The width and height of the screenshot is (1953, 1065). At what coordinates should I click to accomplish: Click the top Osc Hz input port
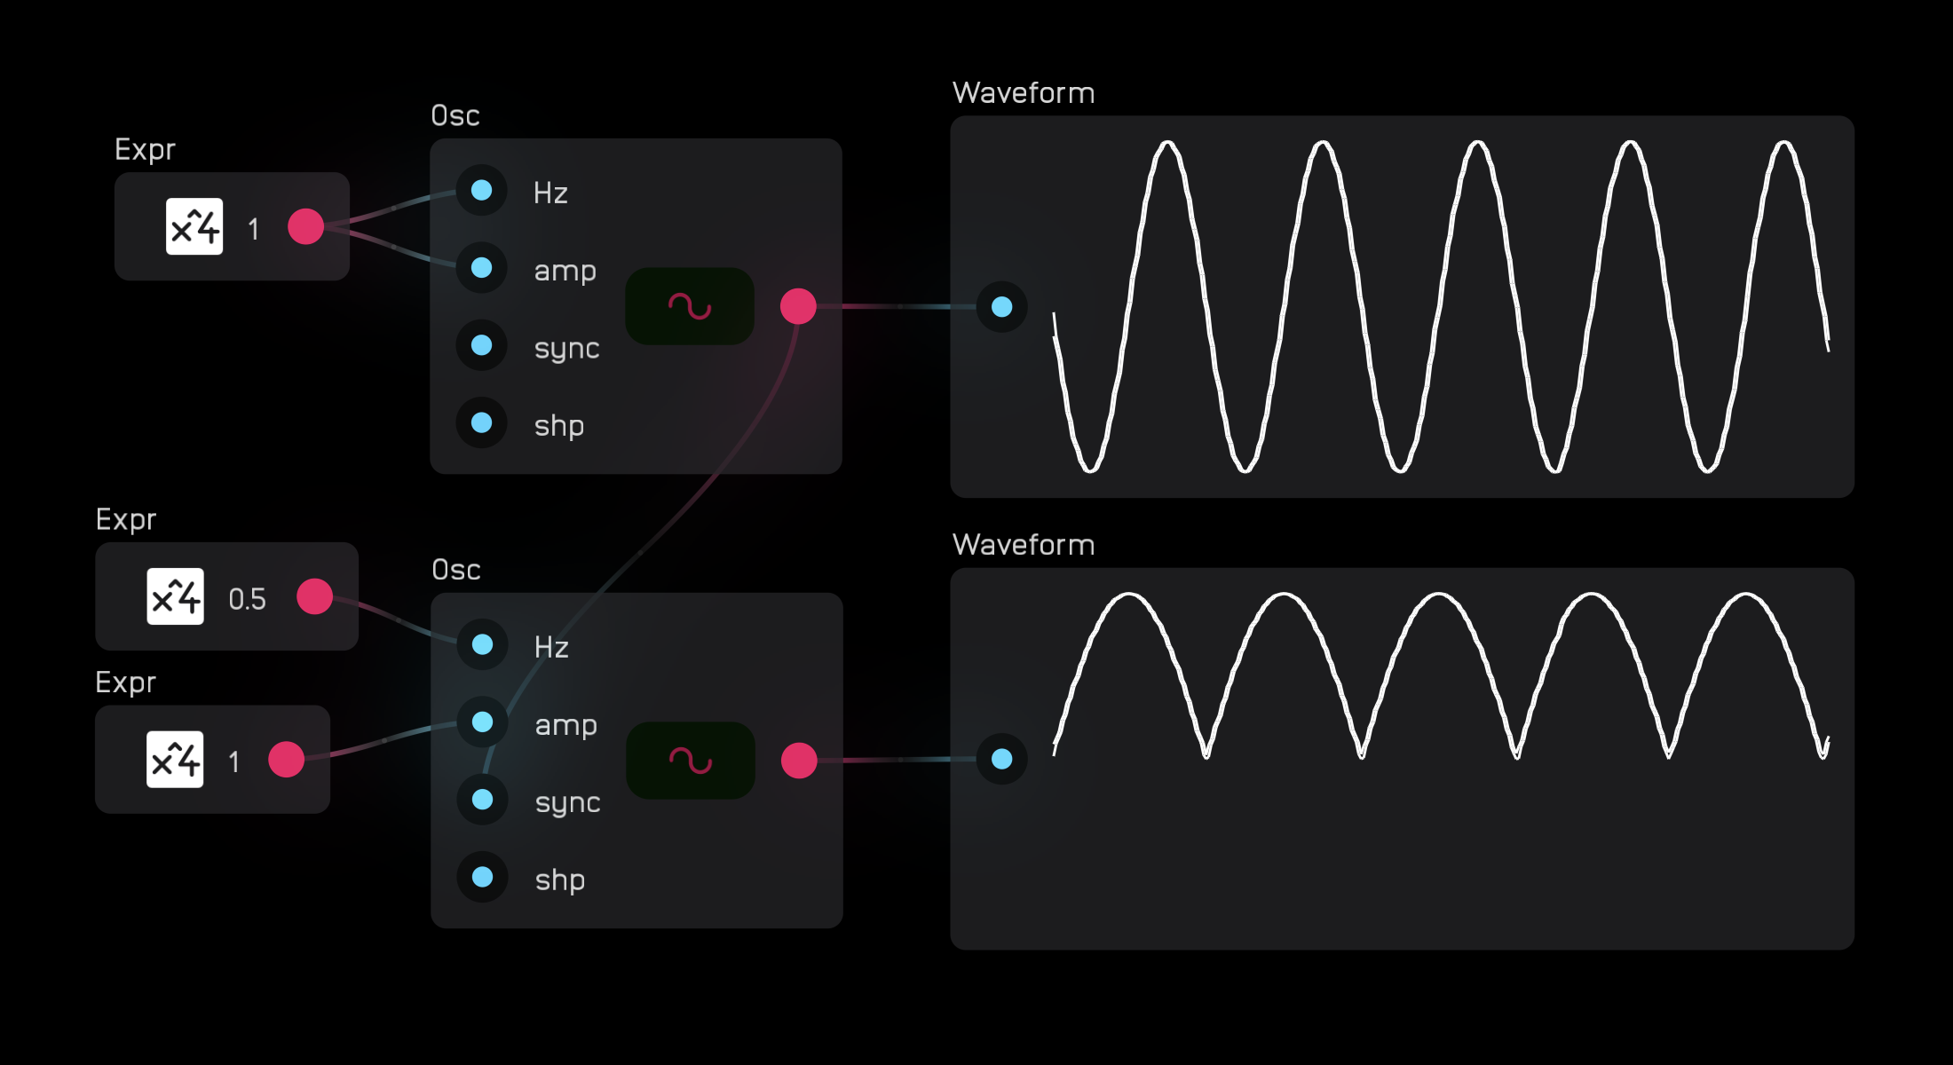click(x=482, y=190)
